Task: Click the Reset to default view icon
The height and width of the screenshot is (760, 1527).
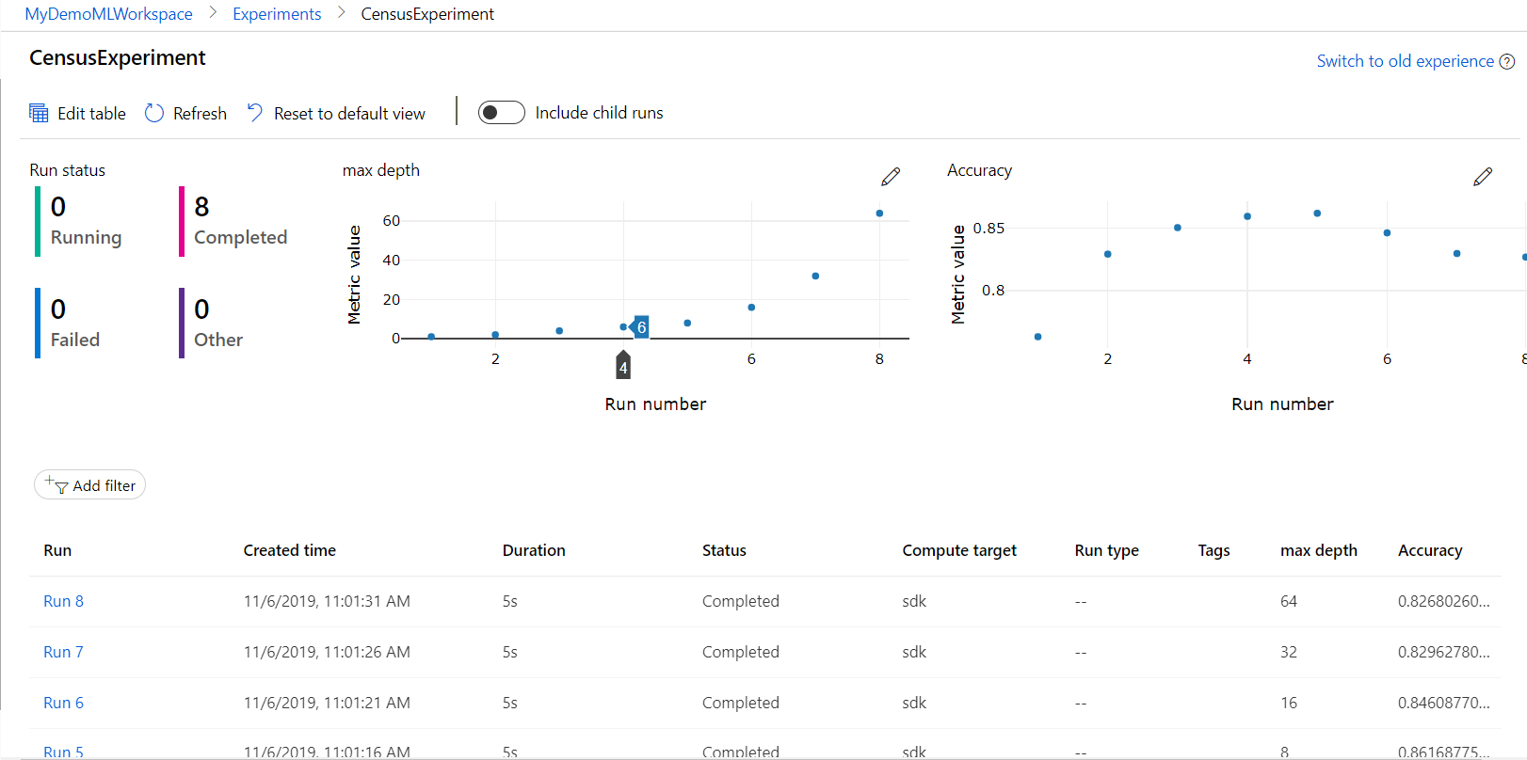Action: (254, 113)
